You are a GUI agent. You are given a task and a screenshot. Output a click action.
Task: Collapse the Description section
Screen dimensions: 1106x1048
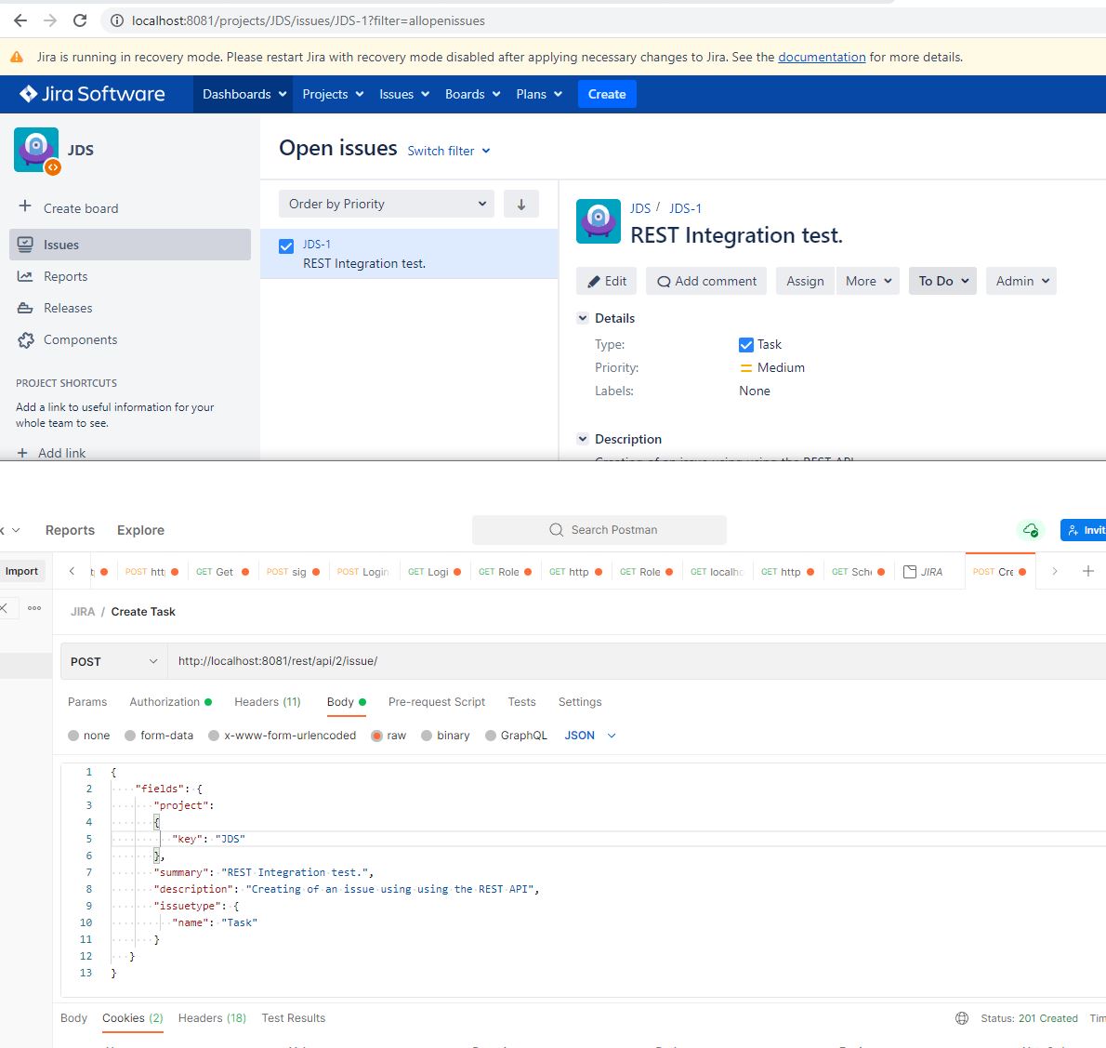583,438
